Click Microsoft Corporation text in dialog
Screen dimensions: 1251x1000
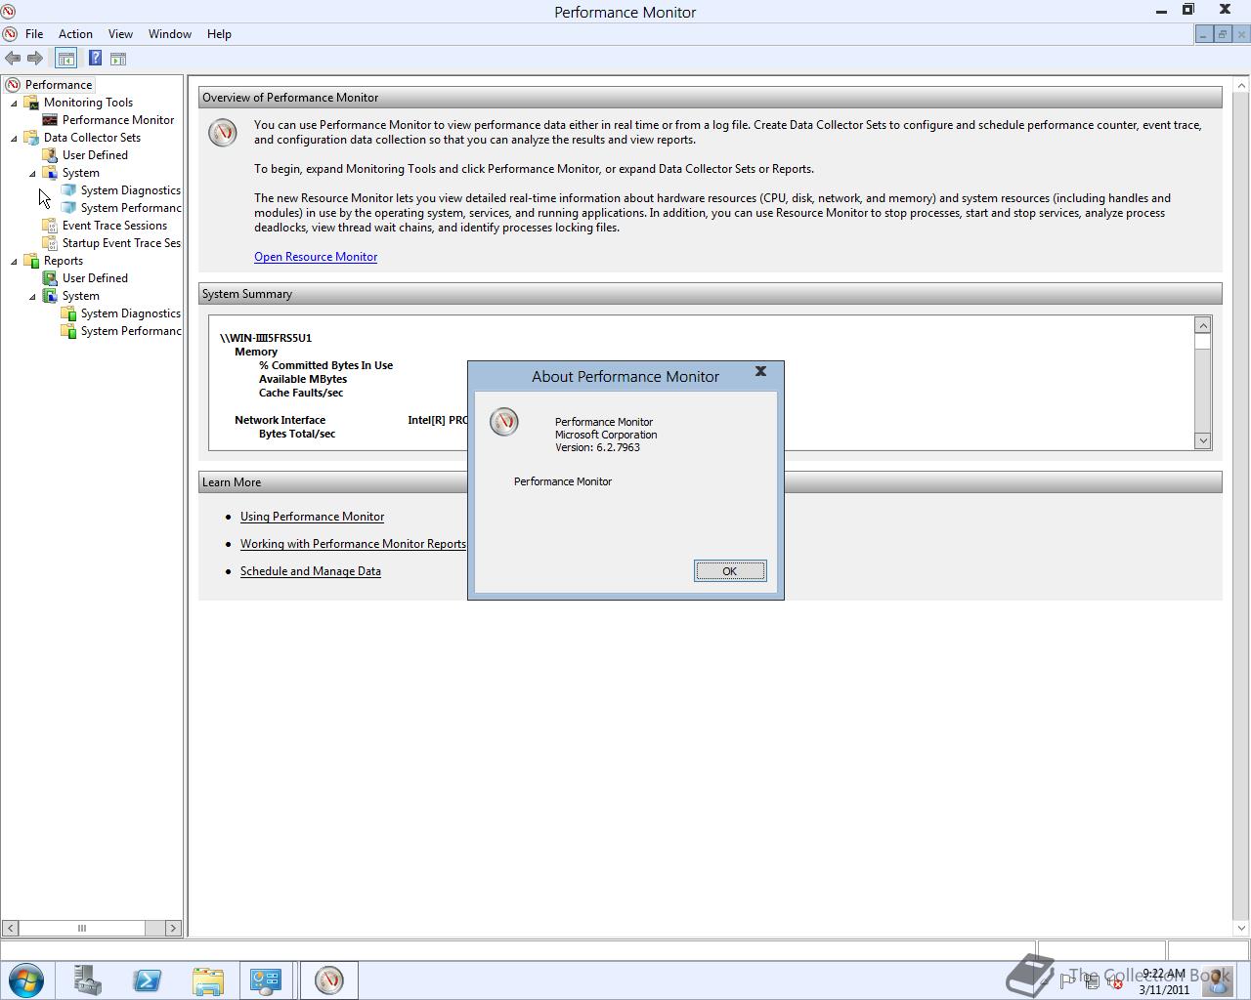click(606, 435)
